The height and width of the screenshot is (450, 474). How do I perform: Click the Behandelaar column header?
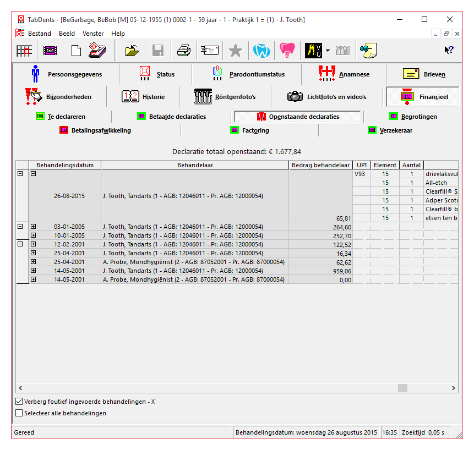[x=195, y=165]
